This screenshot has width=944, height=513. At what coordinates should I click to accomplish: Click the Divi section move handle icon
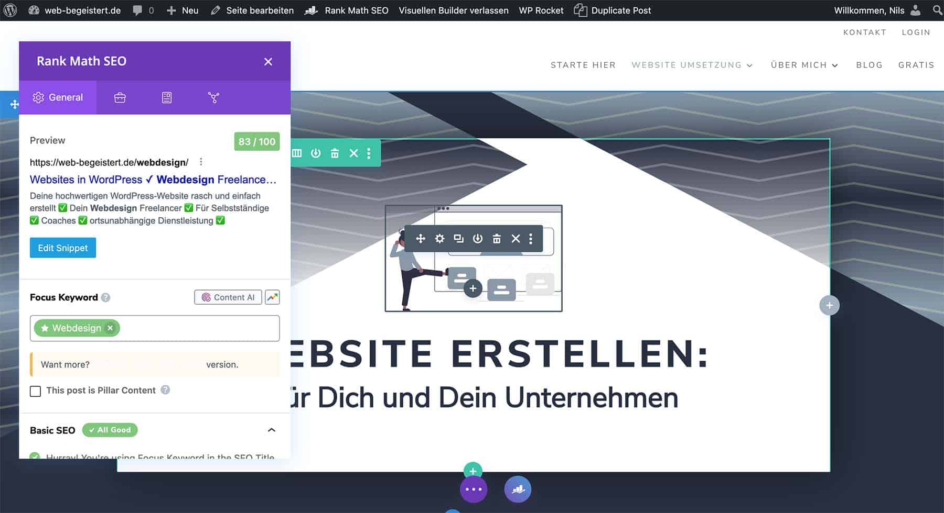pyautogui.click(x=14, y=104)
